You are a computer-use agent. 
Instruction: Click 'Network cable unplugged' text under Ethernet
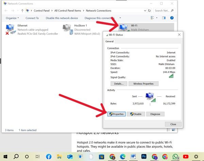33,30
